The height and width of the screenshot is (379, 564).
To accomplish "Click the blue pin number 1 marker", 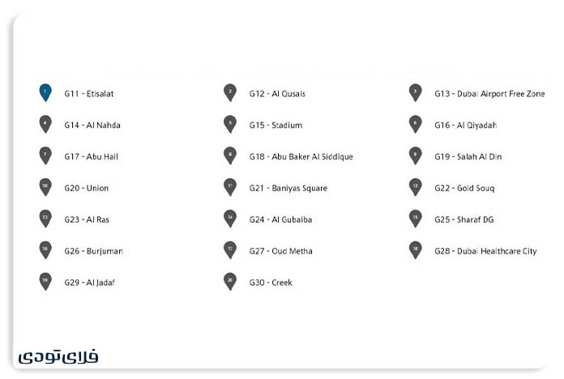I will [45, 92].
